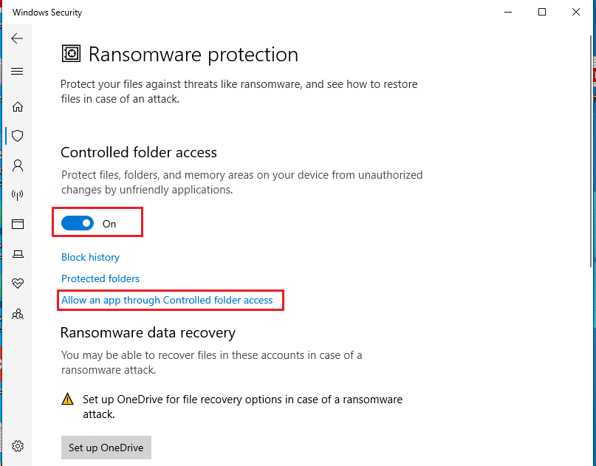Go back using the arrow icon

pos(17,38)
